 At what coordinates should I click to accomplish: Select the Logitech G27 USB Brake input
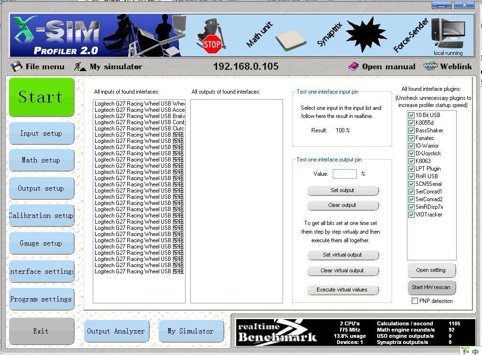(139, 116)
